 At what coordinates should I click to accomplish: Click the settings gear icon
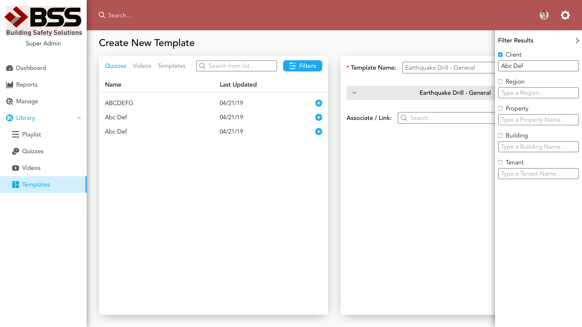click(x=565, y=15)
